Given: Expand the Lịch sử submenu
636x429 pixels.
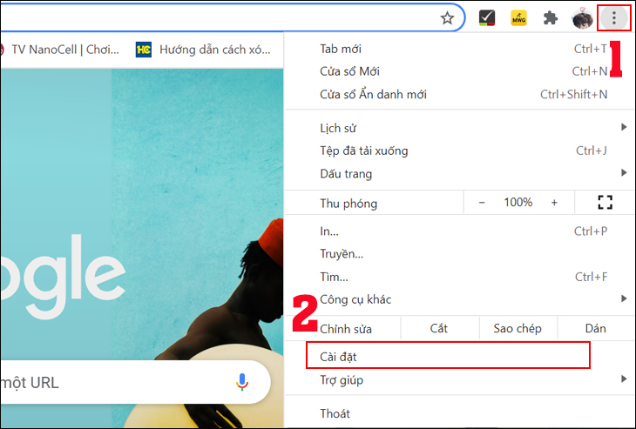Looking at the screenshot, I should pyautogui.click(x=460, y=128).
